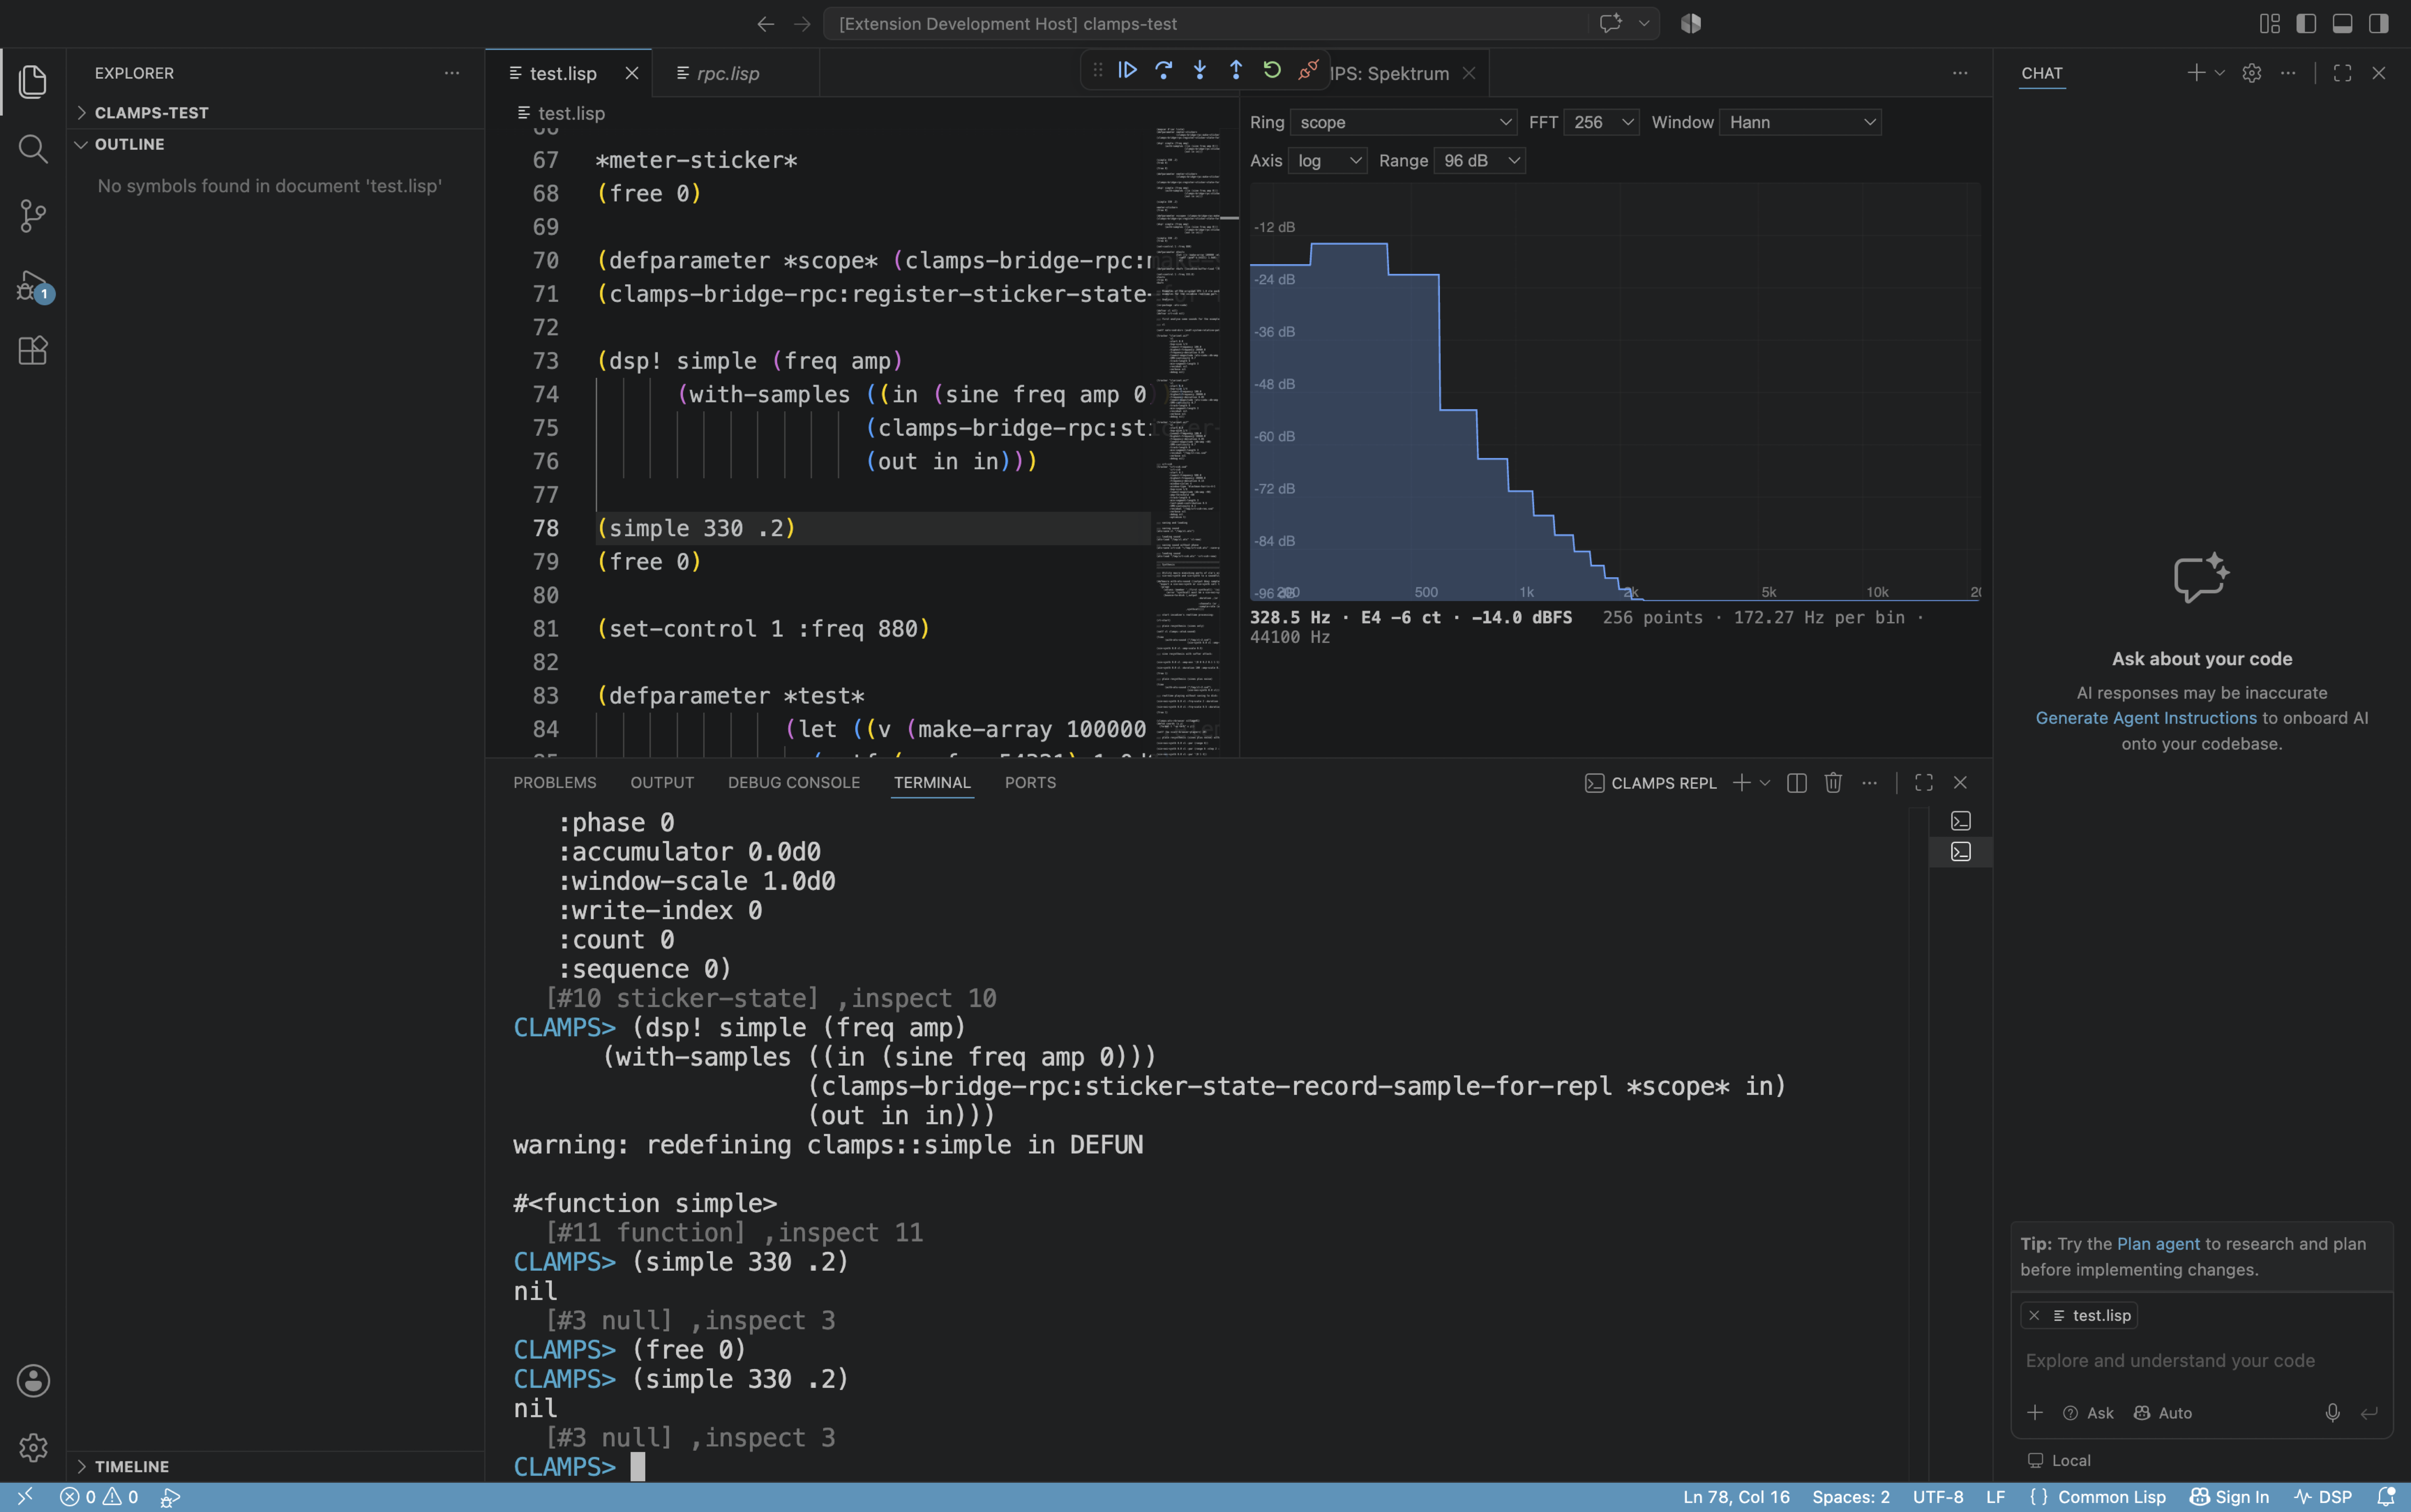Open Source Control view
Image resolution: width=2411 pixels, height=1512 pixels.
point(33,216)
